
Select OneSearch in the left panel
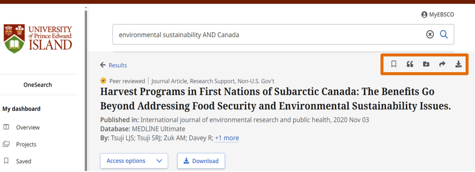tap(38, 85)
